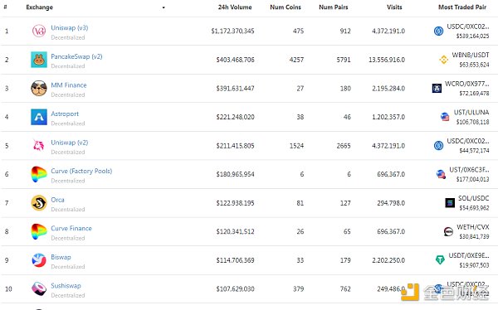Image resolution: width=498 pixels, height=310 pixels.
Task: Click the WBNB coin icon in PancakeSwap row
Action: click(444, 60)
